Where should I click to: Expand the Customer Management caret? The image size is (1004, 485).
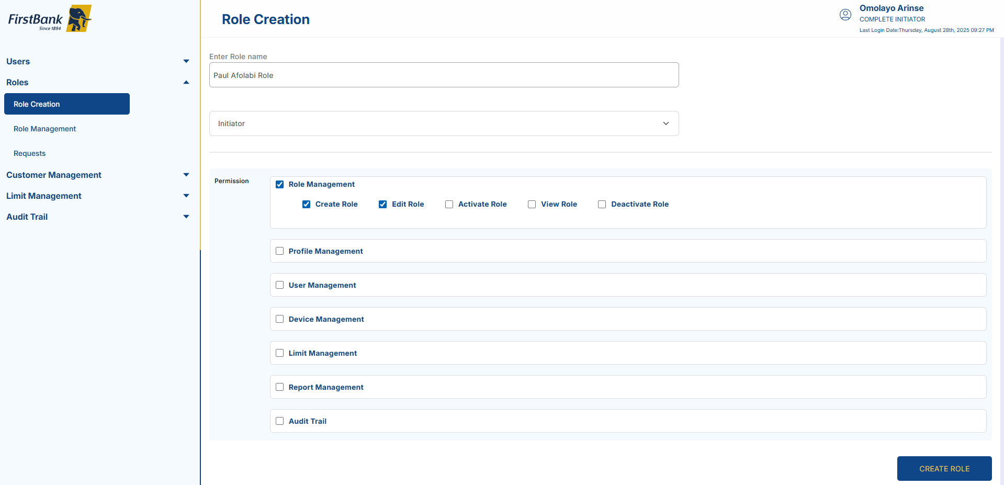186,175
